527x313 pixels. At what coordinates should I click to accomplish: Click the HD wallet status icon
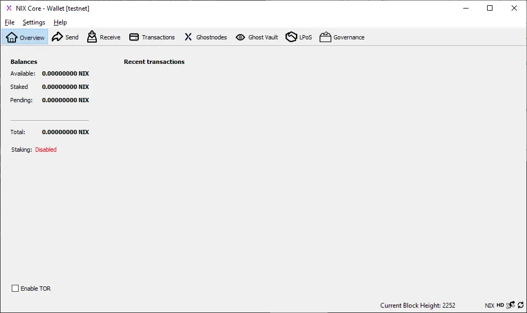click(500, 305)
